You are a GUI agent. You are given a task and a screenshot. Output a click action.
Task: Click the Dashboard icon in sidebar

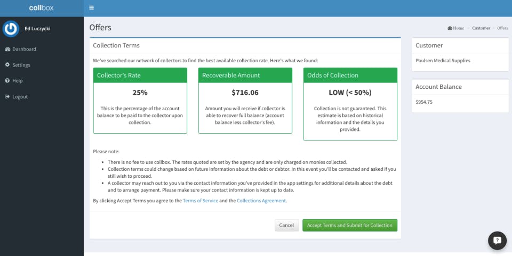click(x=7, y=49)
